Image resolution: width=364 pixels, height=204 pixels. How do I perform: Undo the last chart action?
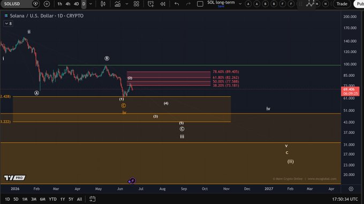177,4
